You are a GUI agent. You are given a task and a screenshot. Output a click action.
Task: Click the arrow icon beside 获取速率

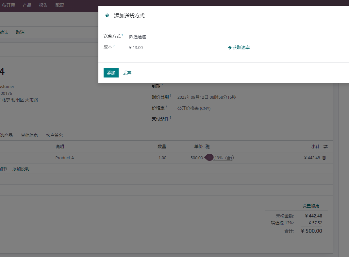click(x=230, y=48)
